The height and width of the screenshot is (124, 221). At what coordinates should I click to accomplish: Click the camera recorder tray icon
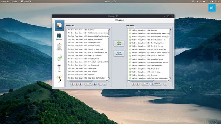tap(197, 1)
